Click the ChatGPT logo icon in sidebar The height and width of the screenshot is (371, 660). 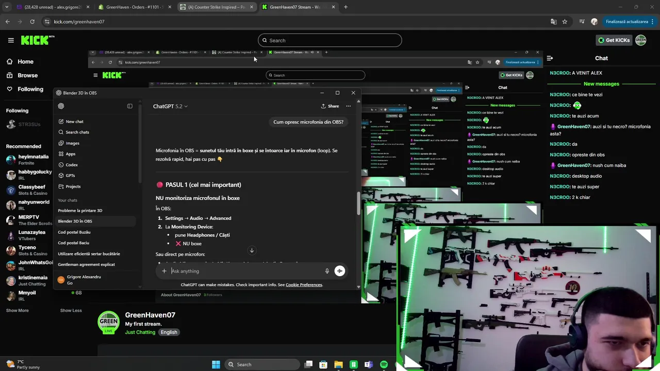tap(61, 106)
